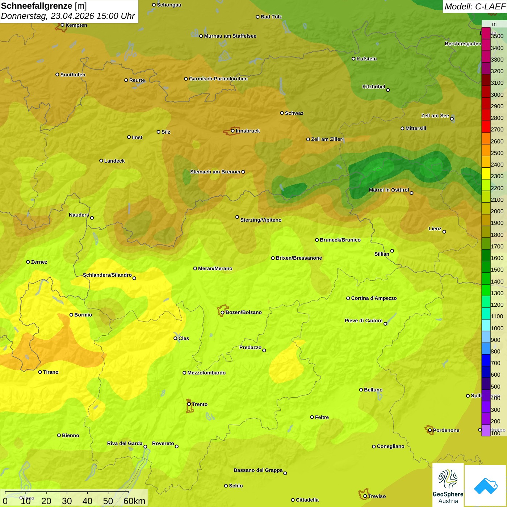Select the Reutte place label
Viewport: 507px width, 507px height.
click(x=137, y=80)
